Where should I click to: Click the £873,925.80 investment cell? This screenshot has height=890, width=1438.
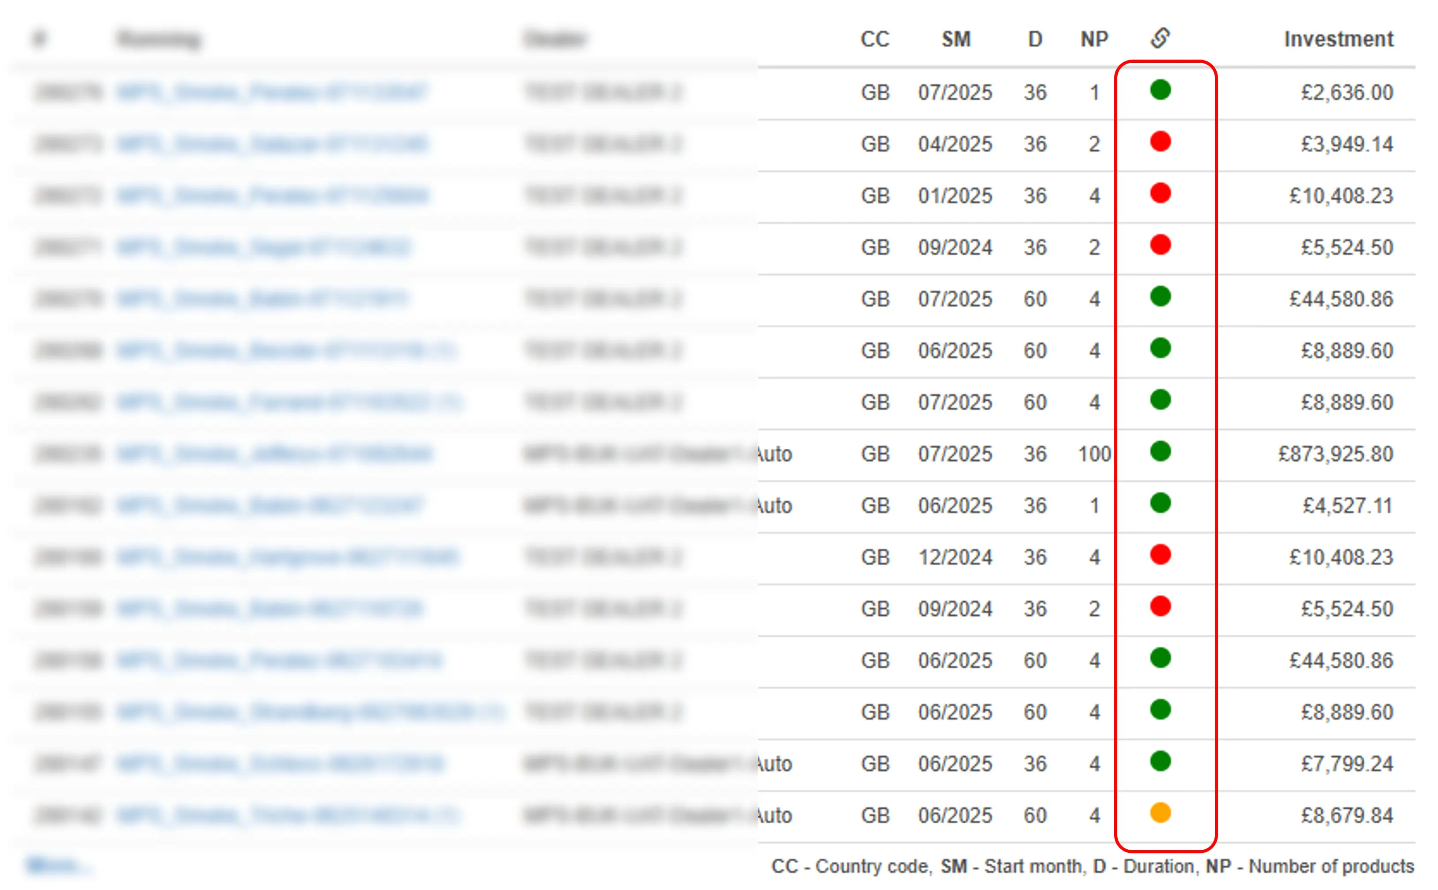1335,454
